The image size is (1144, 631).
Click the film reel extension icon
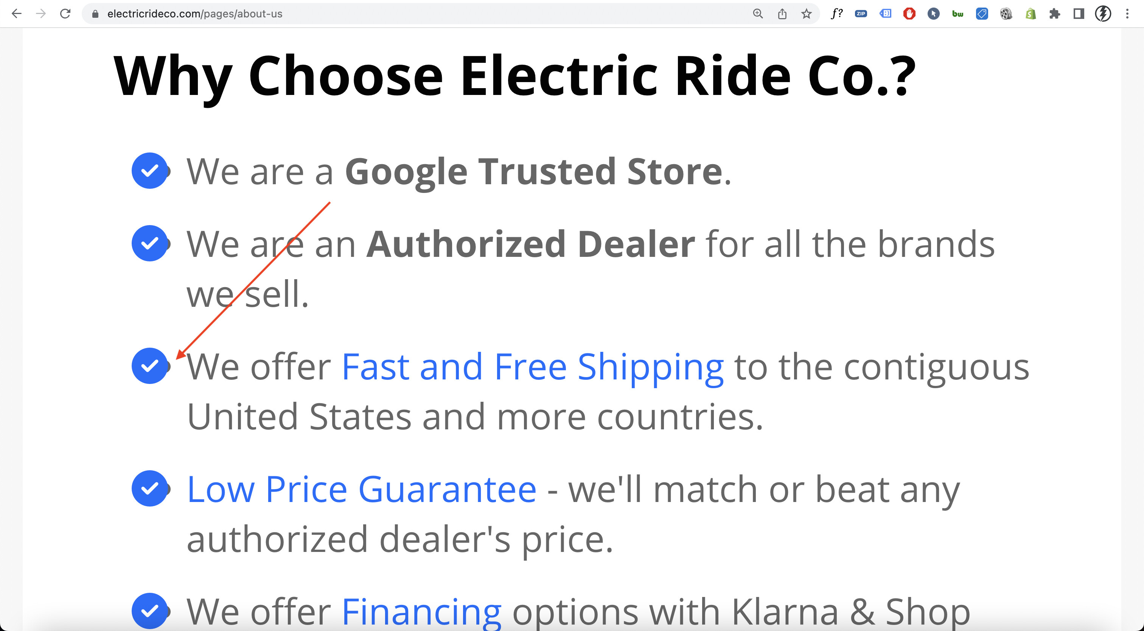(1006, 14)
